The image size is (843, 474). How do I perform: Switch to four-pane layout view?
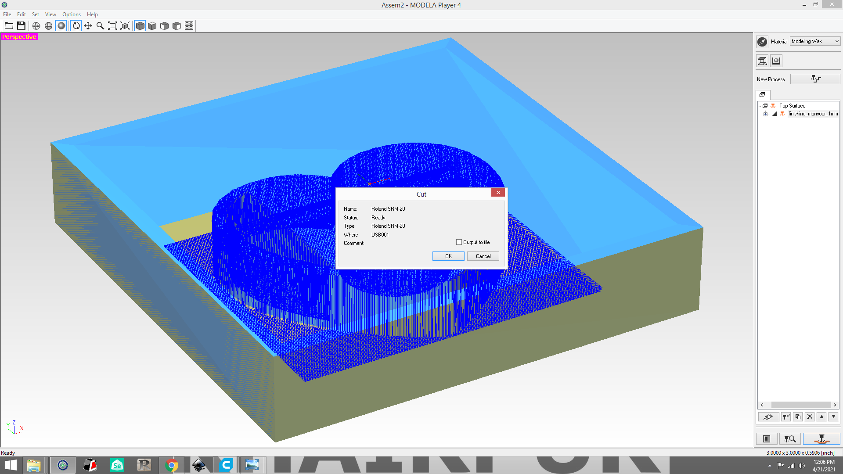[189, 26]
